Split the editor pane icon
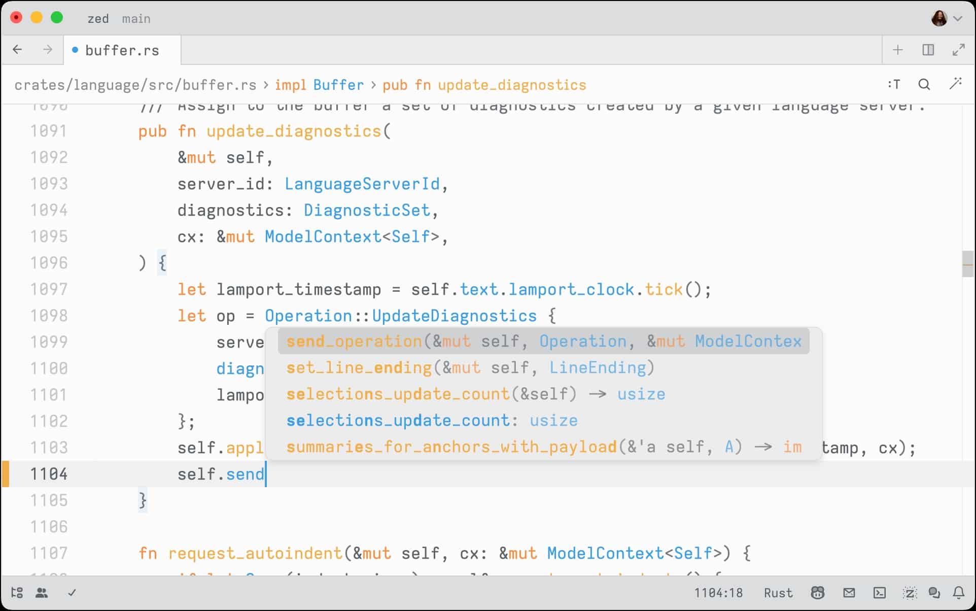Image resolution: width=976 pixels, height=611 pixels. [928, 50]
